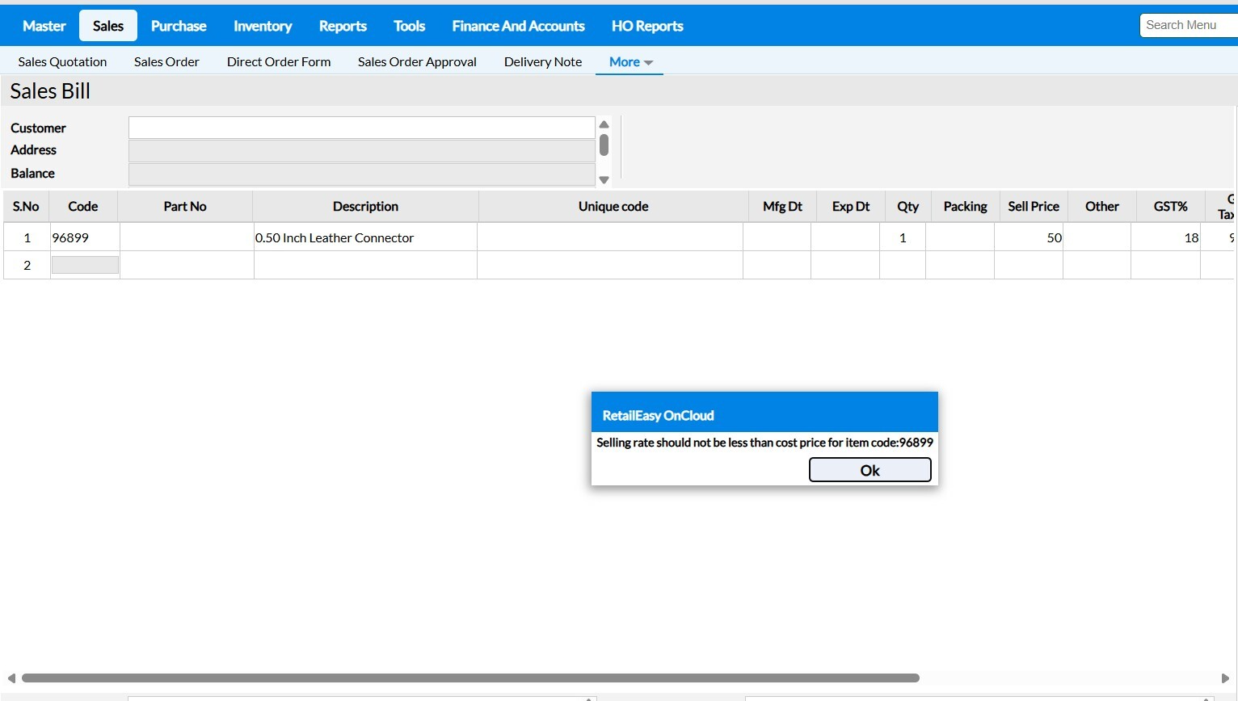This screenshot has height=701, width=1238.
Task: Open the Inventory menu
Action: click(263, 26)
